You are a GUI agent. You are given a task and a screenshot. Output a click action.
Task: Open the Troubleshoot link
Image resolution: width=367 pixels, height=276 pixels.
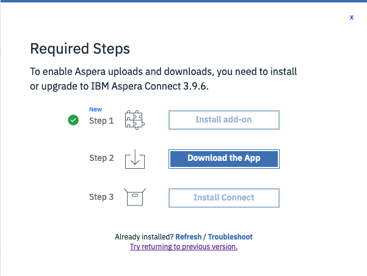[x=230, y=236]
